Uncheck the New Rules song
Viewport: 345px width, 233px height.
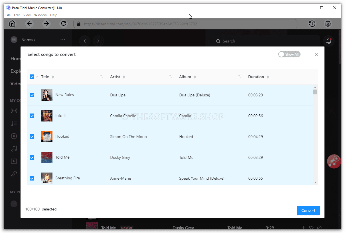pos(32,95)
